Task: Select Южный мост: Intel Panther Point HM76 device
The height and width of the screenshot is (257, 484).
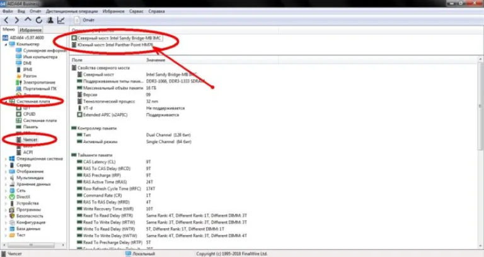Action: pyautogui.click(x=112, y=45)
